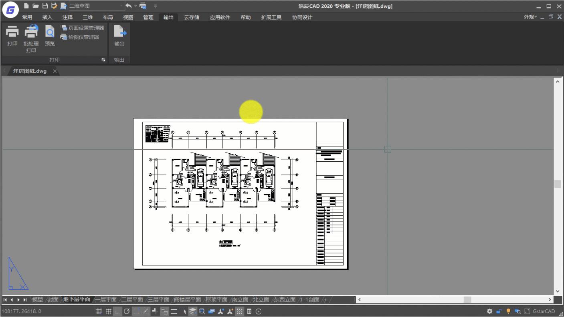Click the Export (输出) ribbon icon

tap(119, 32)
